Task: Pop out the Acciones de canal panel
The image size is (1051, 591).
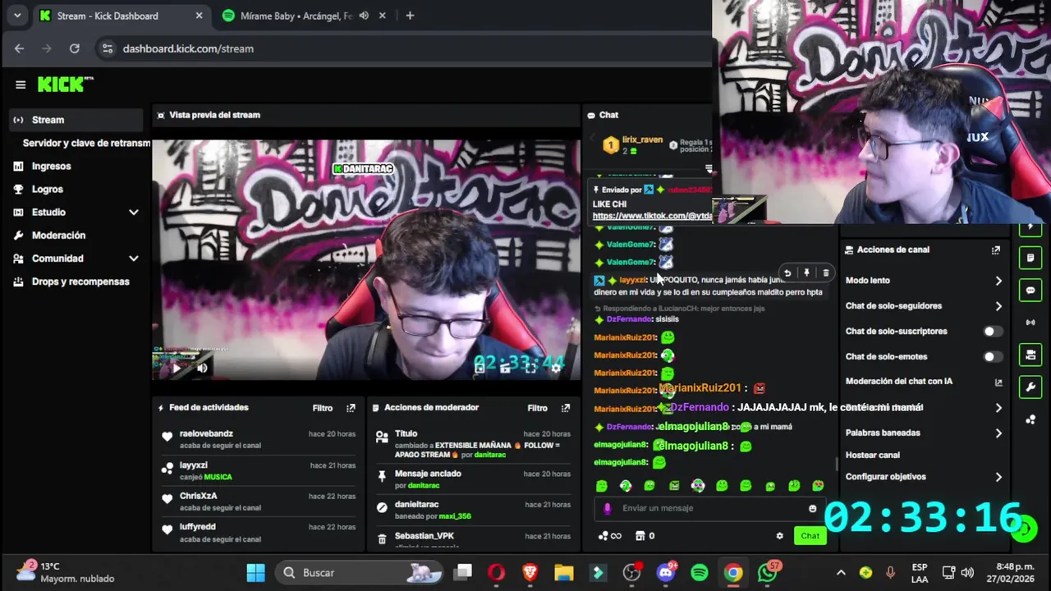Action: 996,250
